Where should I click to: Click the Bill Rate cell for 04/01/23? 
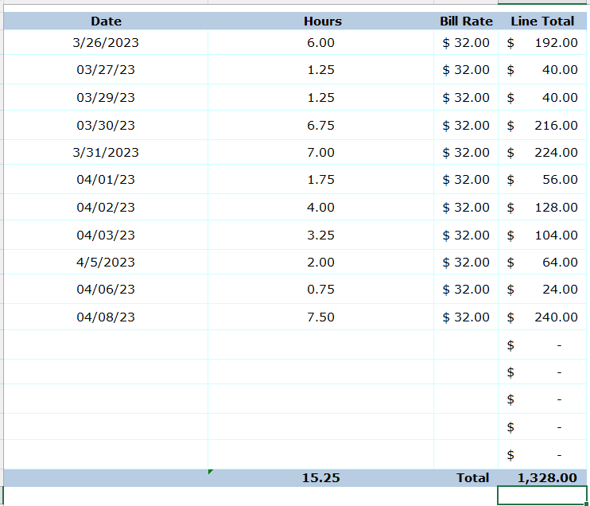click(466, 180)
